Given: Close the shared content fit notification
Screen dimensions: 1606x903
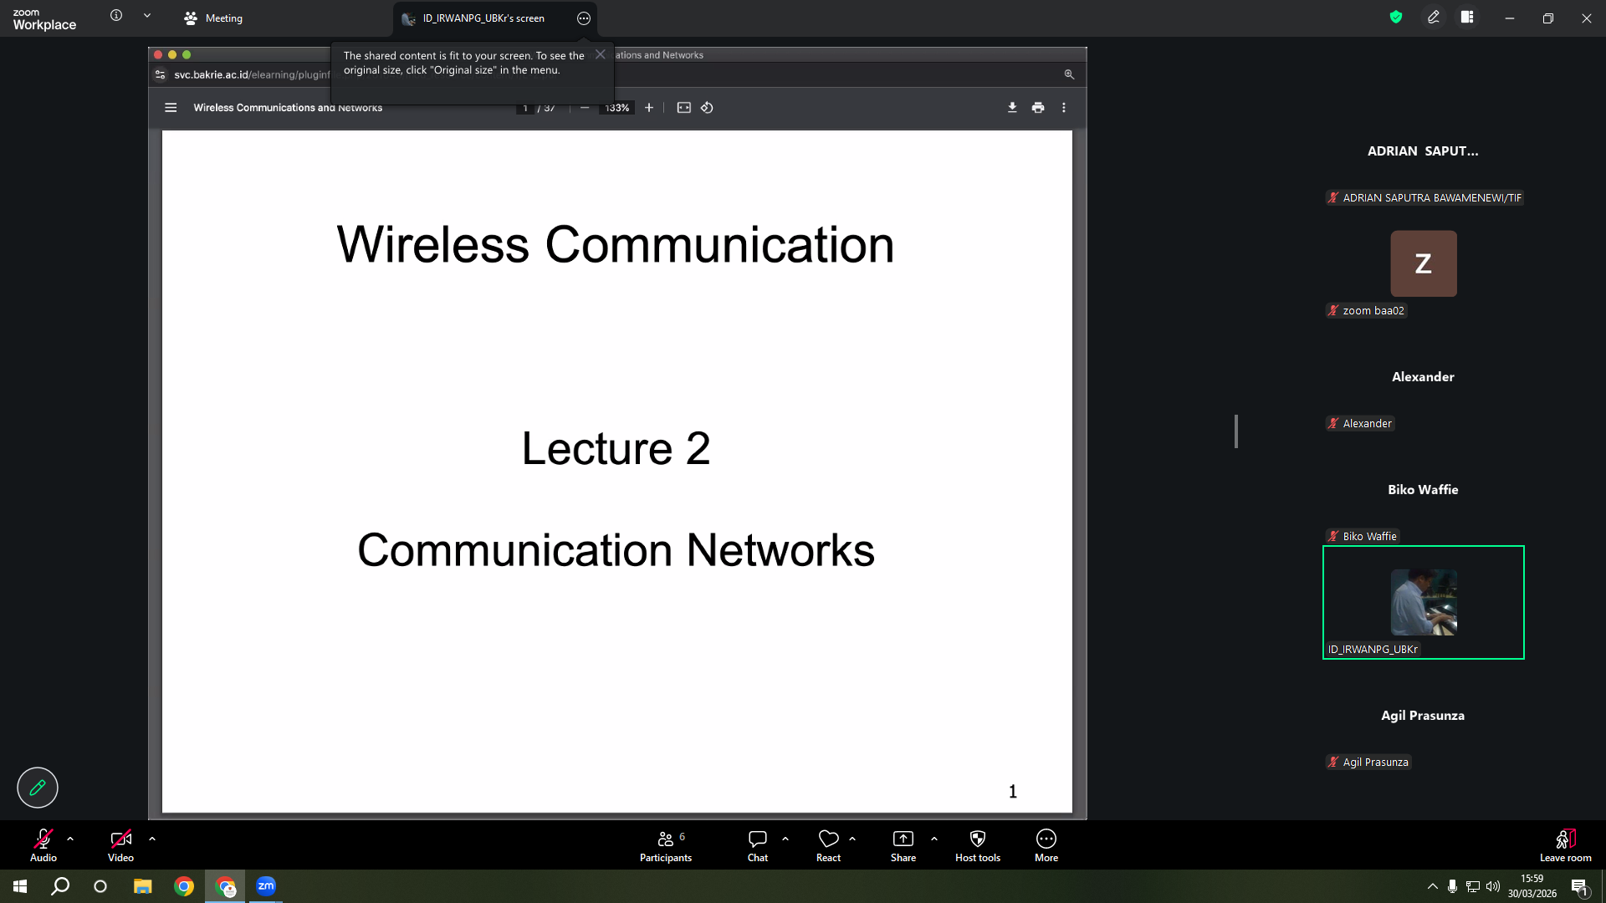Looking at the screenshot, I should (x=600, y=54).
